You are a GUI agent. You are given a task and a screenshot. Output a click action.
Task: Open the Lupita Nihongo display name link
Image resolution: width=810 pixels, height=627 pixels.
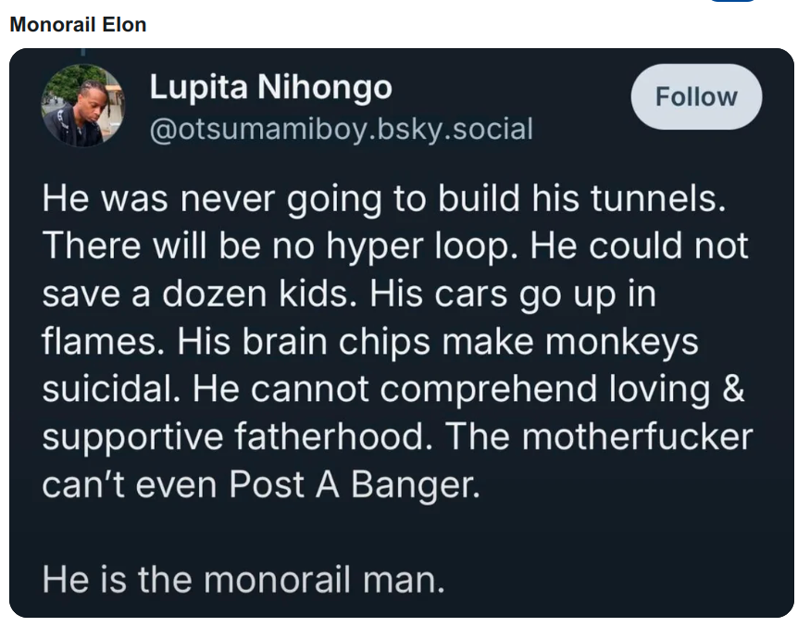point(270,86)
